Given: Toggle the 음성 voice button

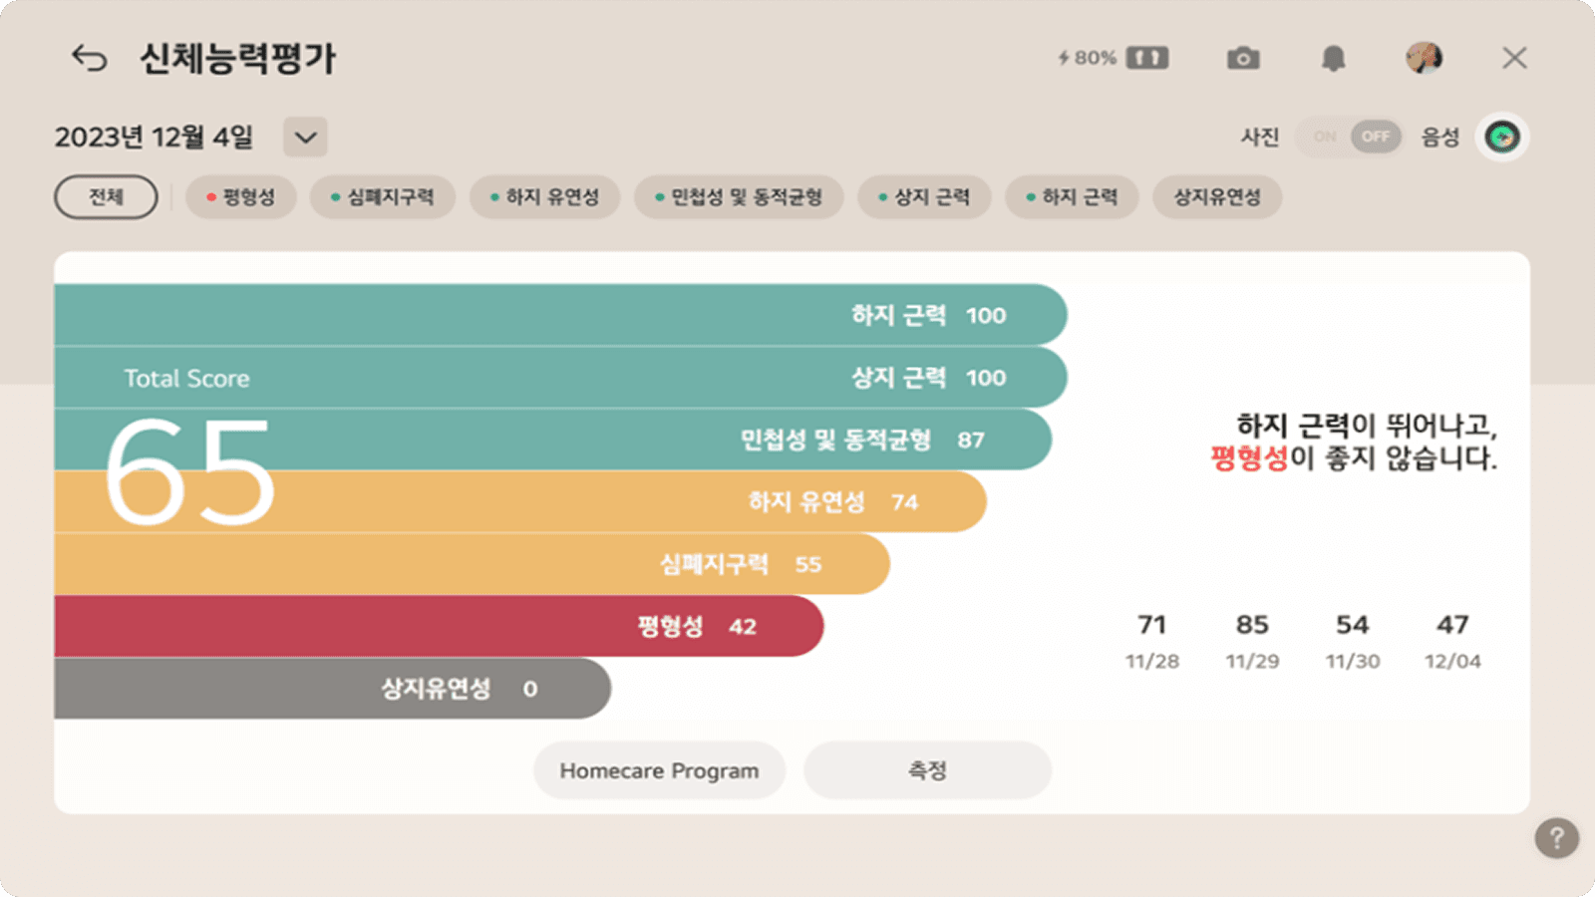Looking at the screenshot, I should (1501, 137).
